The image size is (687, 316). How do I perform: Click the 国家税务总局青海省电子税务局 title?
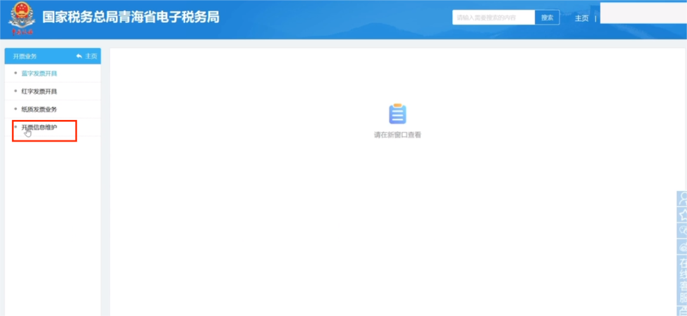click(130, 18)
